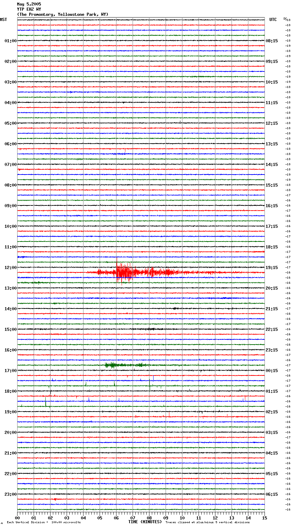The width and height of the screenshot is (292, 527).
Task: Click the 15:15 UTC time label
Action: [x=272, y=185]
